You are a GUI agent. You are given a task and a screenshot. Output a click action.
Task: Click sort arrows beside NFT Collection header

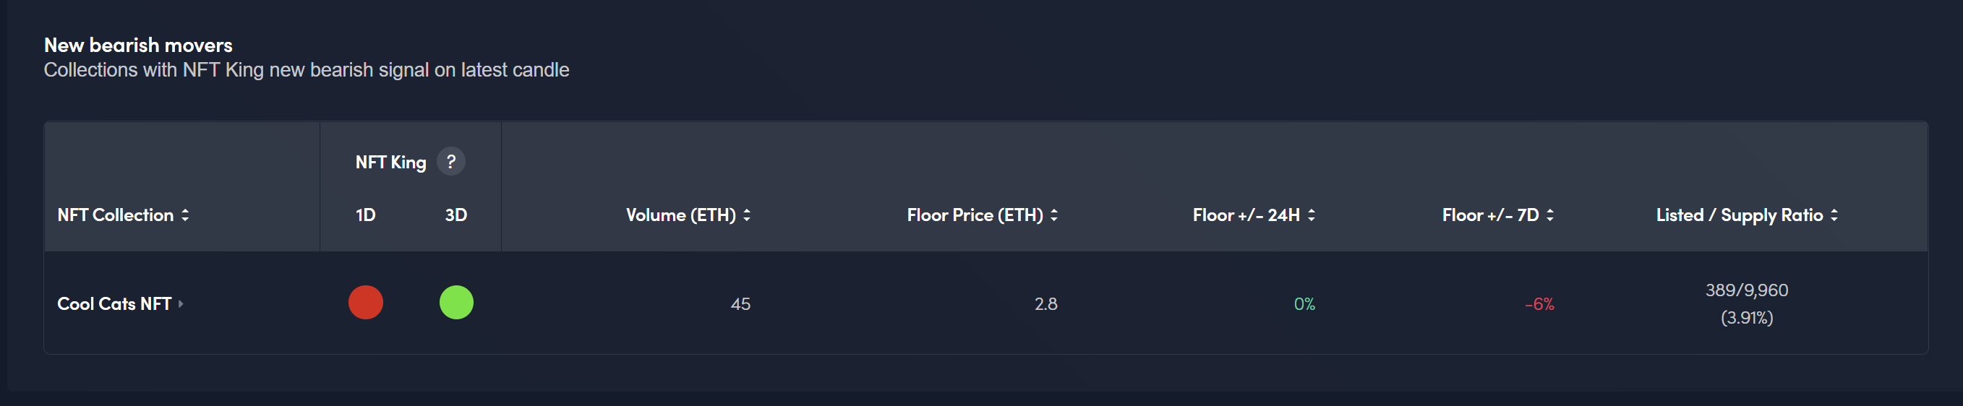coord(185,215)
